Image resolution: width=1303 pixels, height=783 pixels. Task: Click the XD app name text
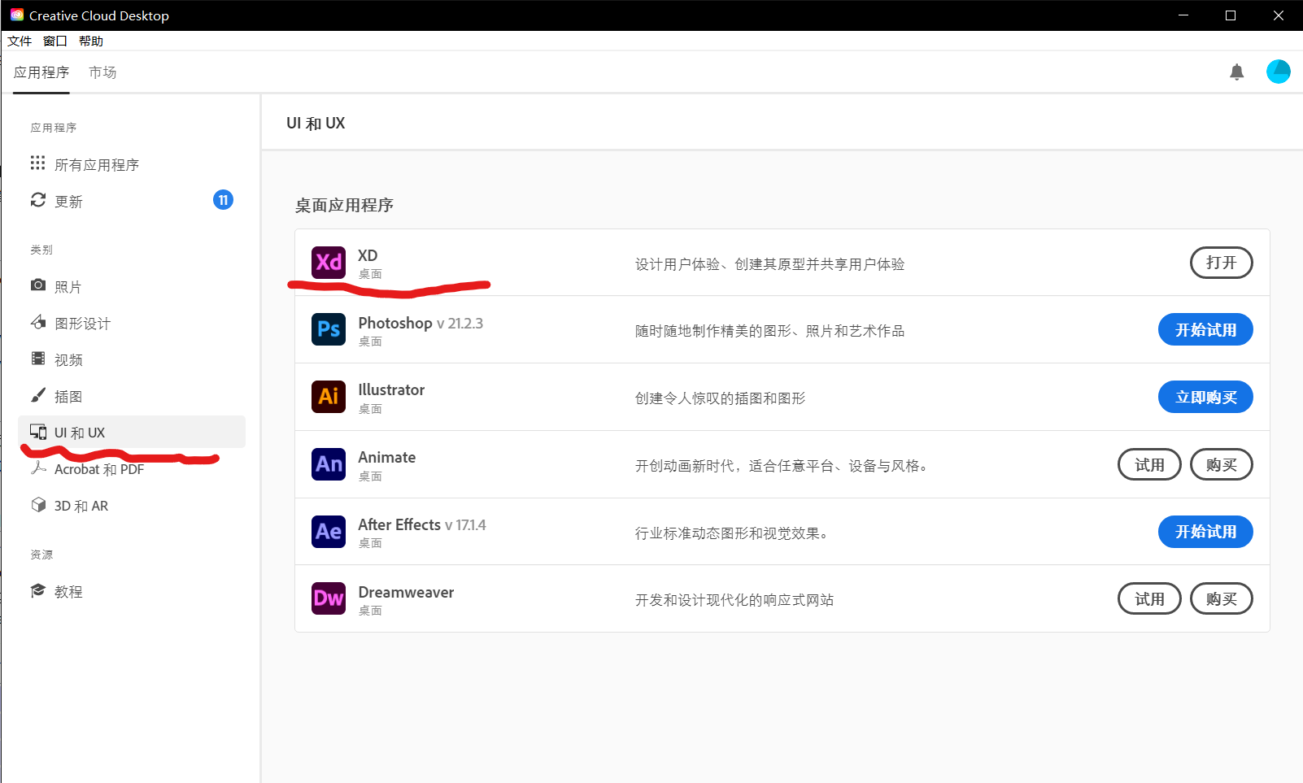[368, 255]
